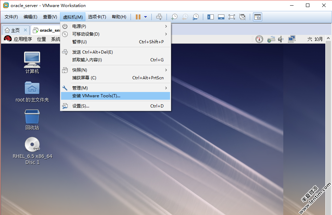Expand the 快照(N) submenu
332x215 pixels.
[115, 70]
